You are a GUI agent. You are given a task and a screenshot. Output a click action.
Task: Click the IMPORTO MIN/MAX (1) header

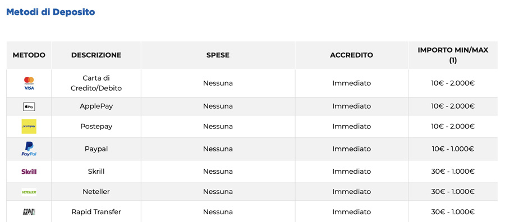click(453, 55)
